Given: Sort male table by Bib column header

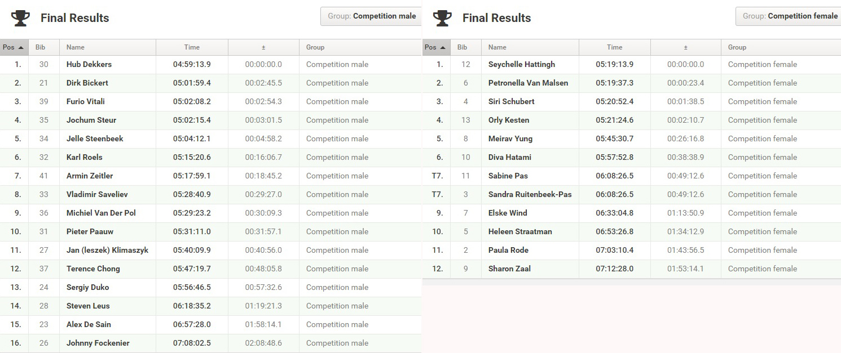Looking at the screenshot, I should point(44,47).
